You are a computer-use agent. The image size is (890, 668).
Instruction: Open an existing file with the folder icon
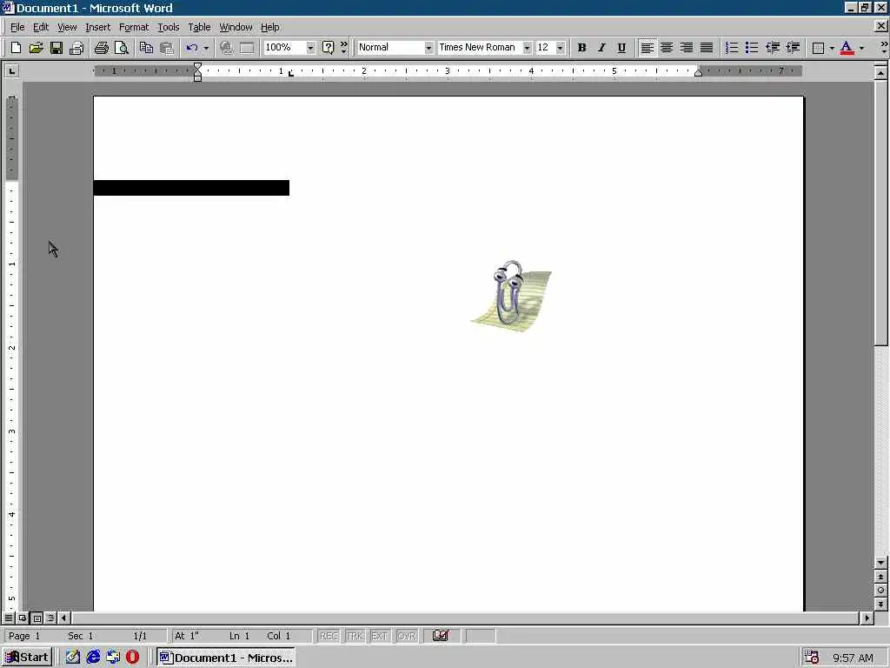coord(36,48)
